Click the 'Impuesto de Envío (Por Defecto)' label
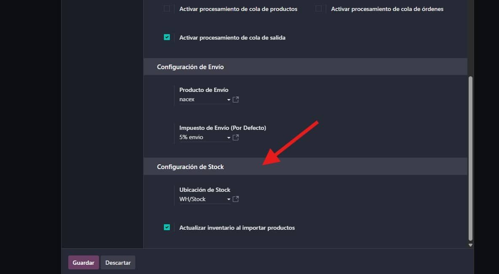 (x=223, y=128)
